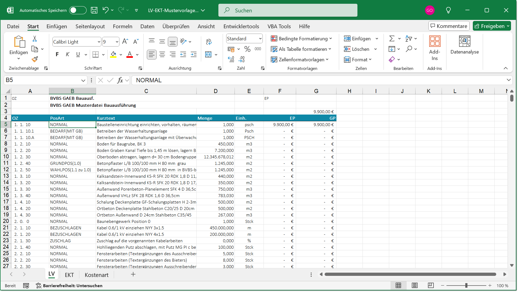
Task: Click the red font color swatch
Action: [130, 55]
